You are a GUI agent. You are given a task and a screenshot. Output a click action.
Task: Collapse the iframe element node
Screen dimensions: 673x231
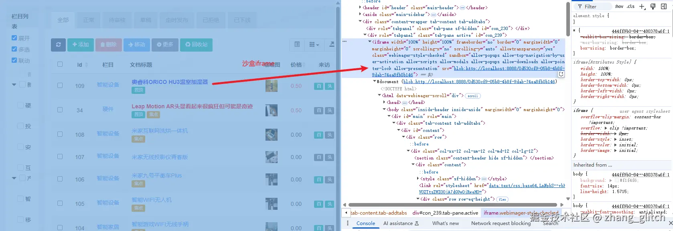click(370, 42)
